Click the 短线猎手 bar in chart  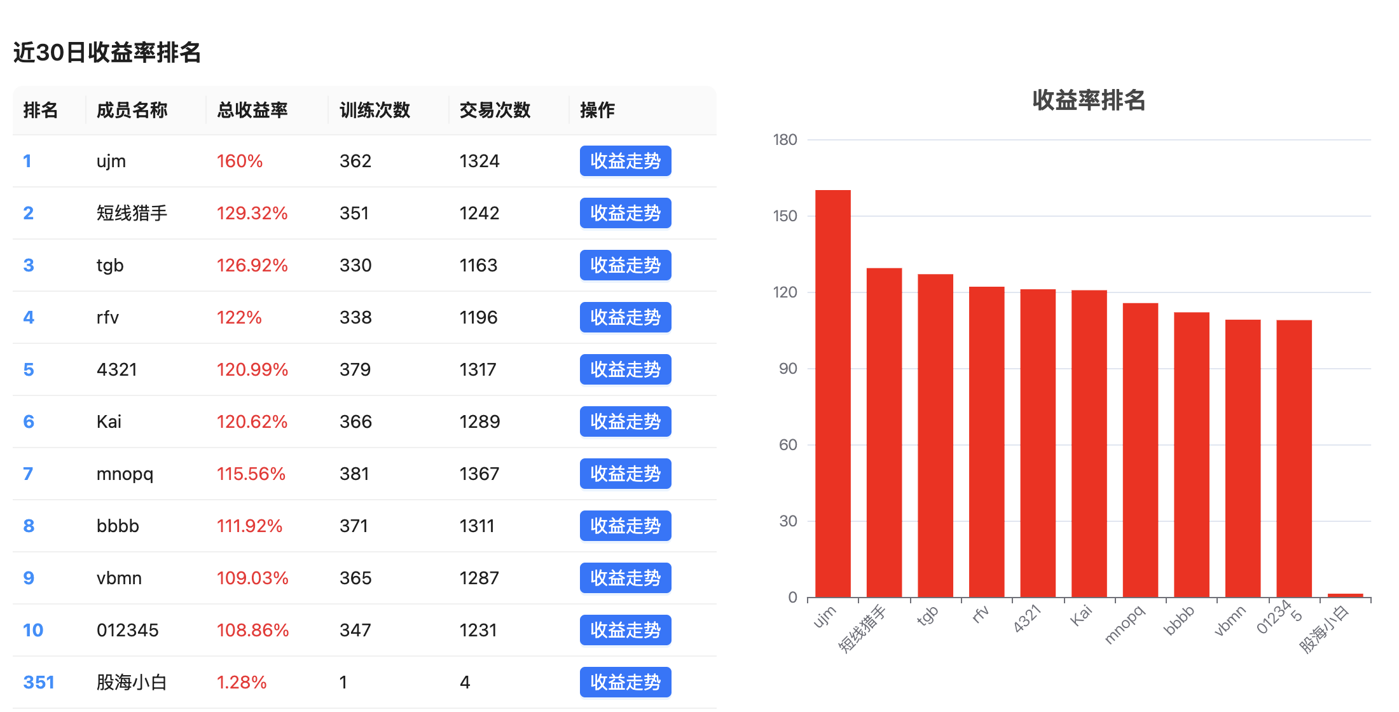(885, 433)
